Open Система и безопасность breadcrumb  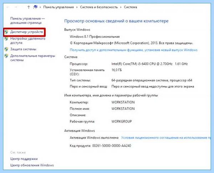tap(99, 7)
